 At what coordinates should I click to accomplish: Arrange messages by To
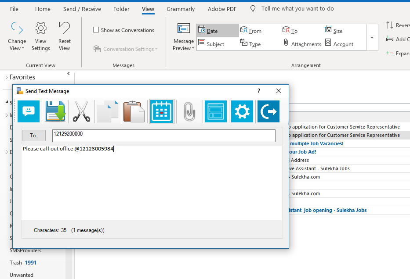point(290,31)
